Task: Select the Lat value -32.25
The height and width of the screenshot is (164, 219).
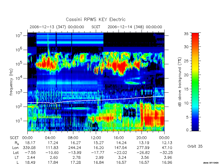Action: [x=166, y=153]
